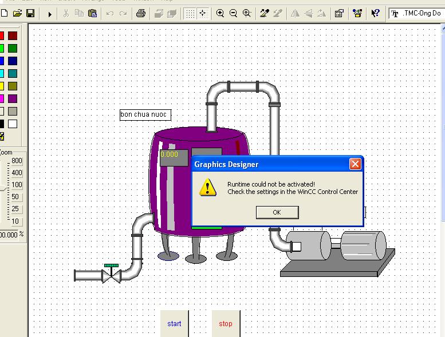Pick the navy blue color swatch

click(13, 61)
